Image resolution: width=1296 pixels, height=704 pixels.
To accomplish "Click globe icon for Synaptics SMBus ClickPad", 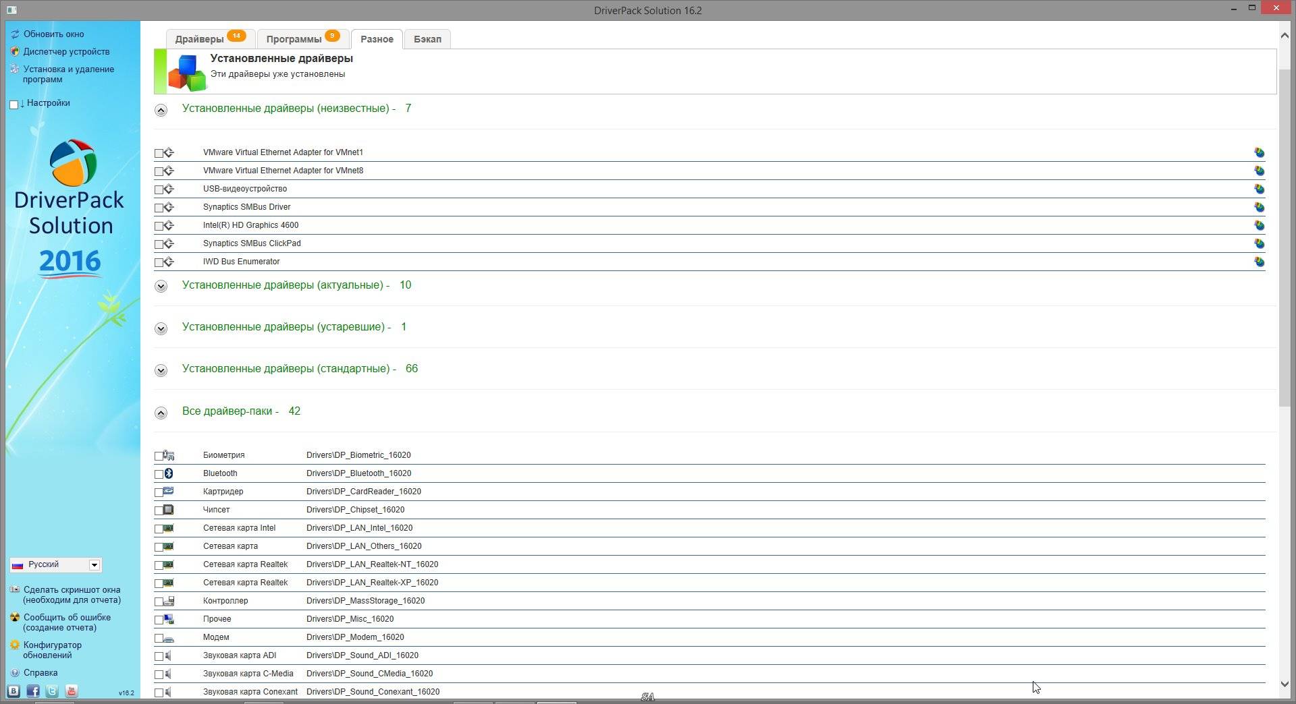I will coord(1259,243).
